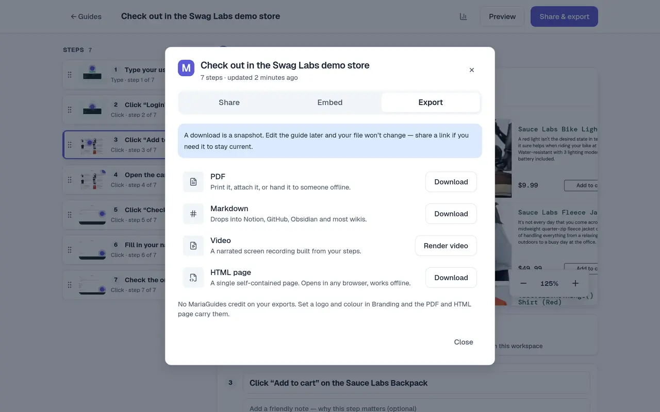Select the Export tab
The image size is (660, 412).
(x=431, y=102)
